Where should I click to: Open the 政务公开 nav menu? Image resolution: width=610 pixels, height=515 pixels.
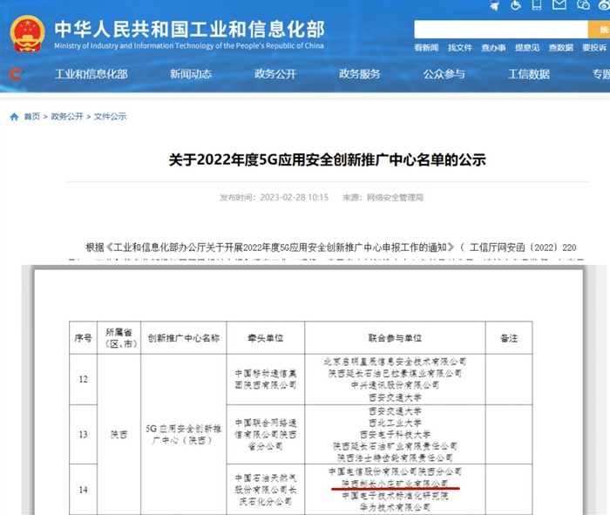(x=275, y=74)
